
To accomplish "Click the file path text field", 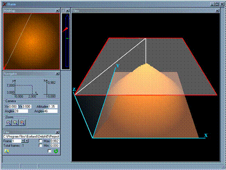I will point(31,136).
